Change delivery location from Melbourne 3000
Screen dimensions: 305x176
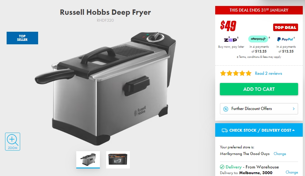pos(291,172)
